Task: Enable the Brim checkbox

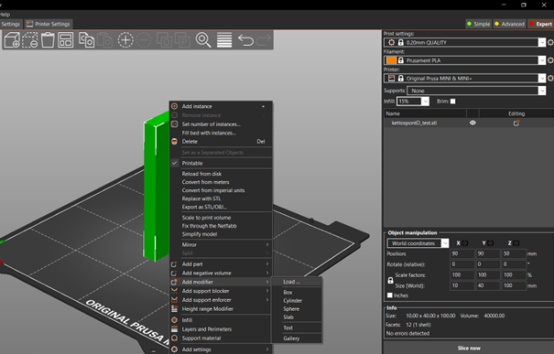Action: 453,102
